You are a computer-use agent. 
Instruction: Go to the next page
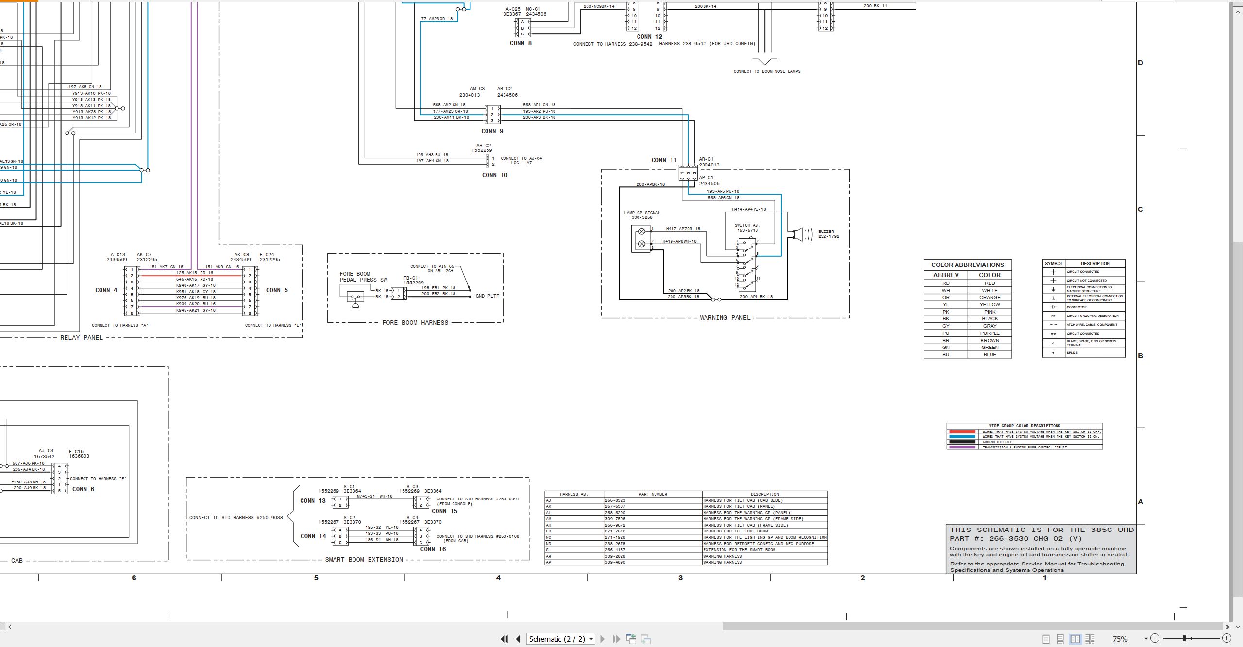603,639
